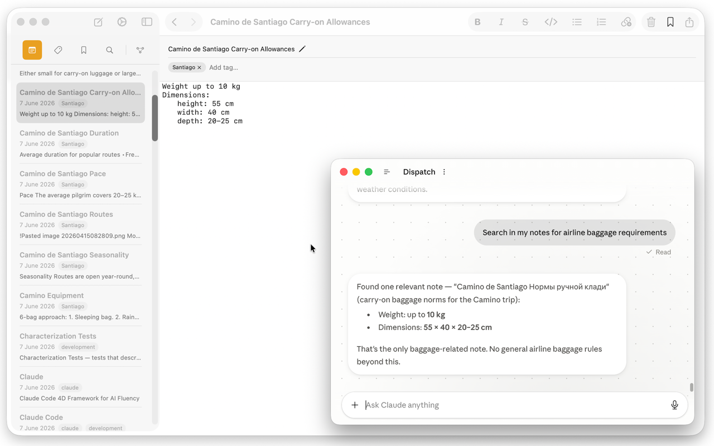Screen dimensions: 714x446
Task: Share the note with export icon
Action: coord(689,22)
